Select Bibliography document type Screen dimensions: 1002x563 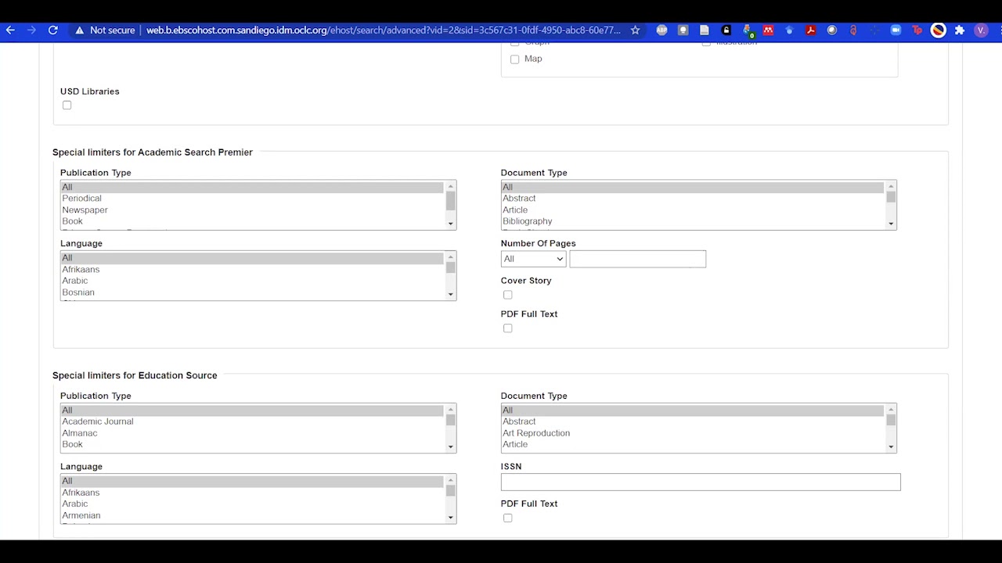click(x=693, y=221)
